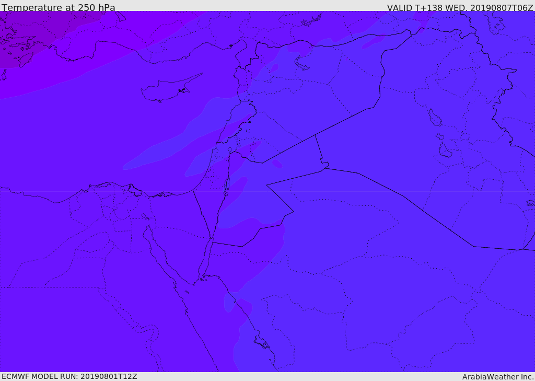Click the 'ECMWF MODEL RUN: 20190801T12Z' text
Screen dimensions: 535x381
pyautogui.click(x=69, y=376)
